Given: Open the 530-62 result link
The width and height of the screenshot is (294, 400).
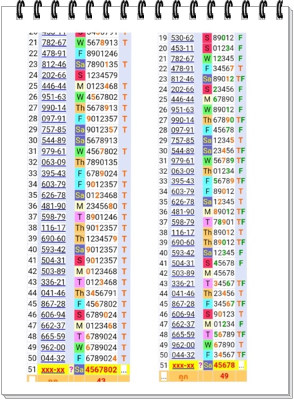Looking at the screenshot, I should pos(182,38).
